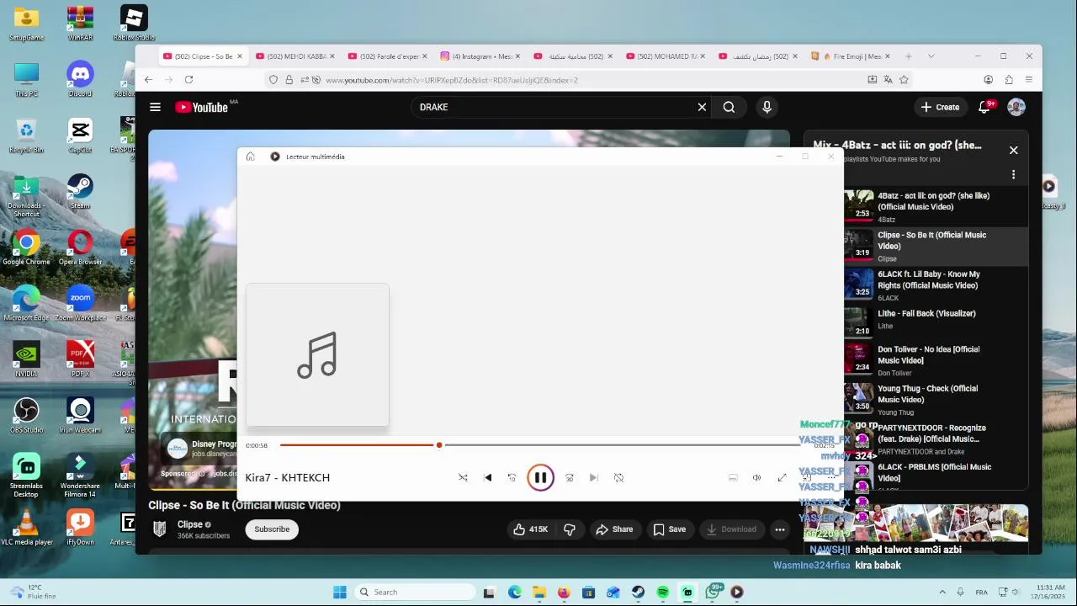
Task: Save the Clipse video to a playlist
Action: point(670,529)
